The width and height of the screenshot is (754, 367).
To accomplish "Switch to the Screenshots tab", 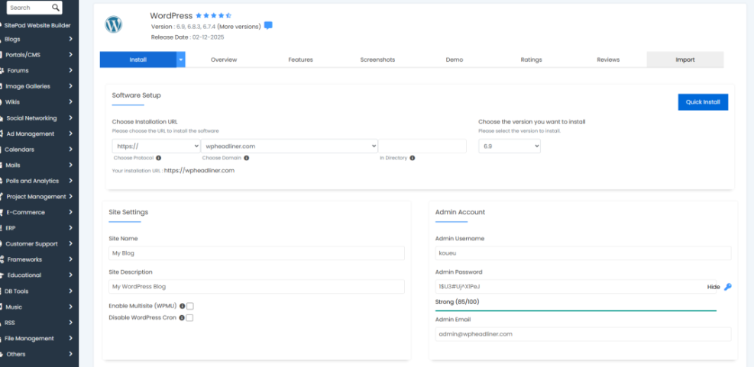I will 377,60.
